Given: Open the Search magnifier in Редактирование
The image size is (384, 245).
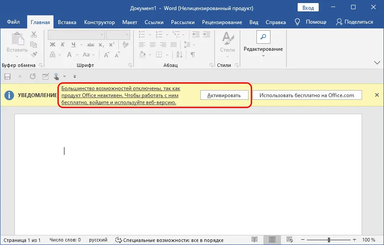Looking at the screenshot, I should click(263, 37).
